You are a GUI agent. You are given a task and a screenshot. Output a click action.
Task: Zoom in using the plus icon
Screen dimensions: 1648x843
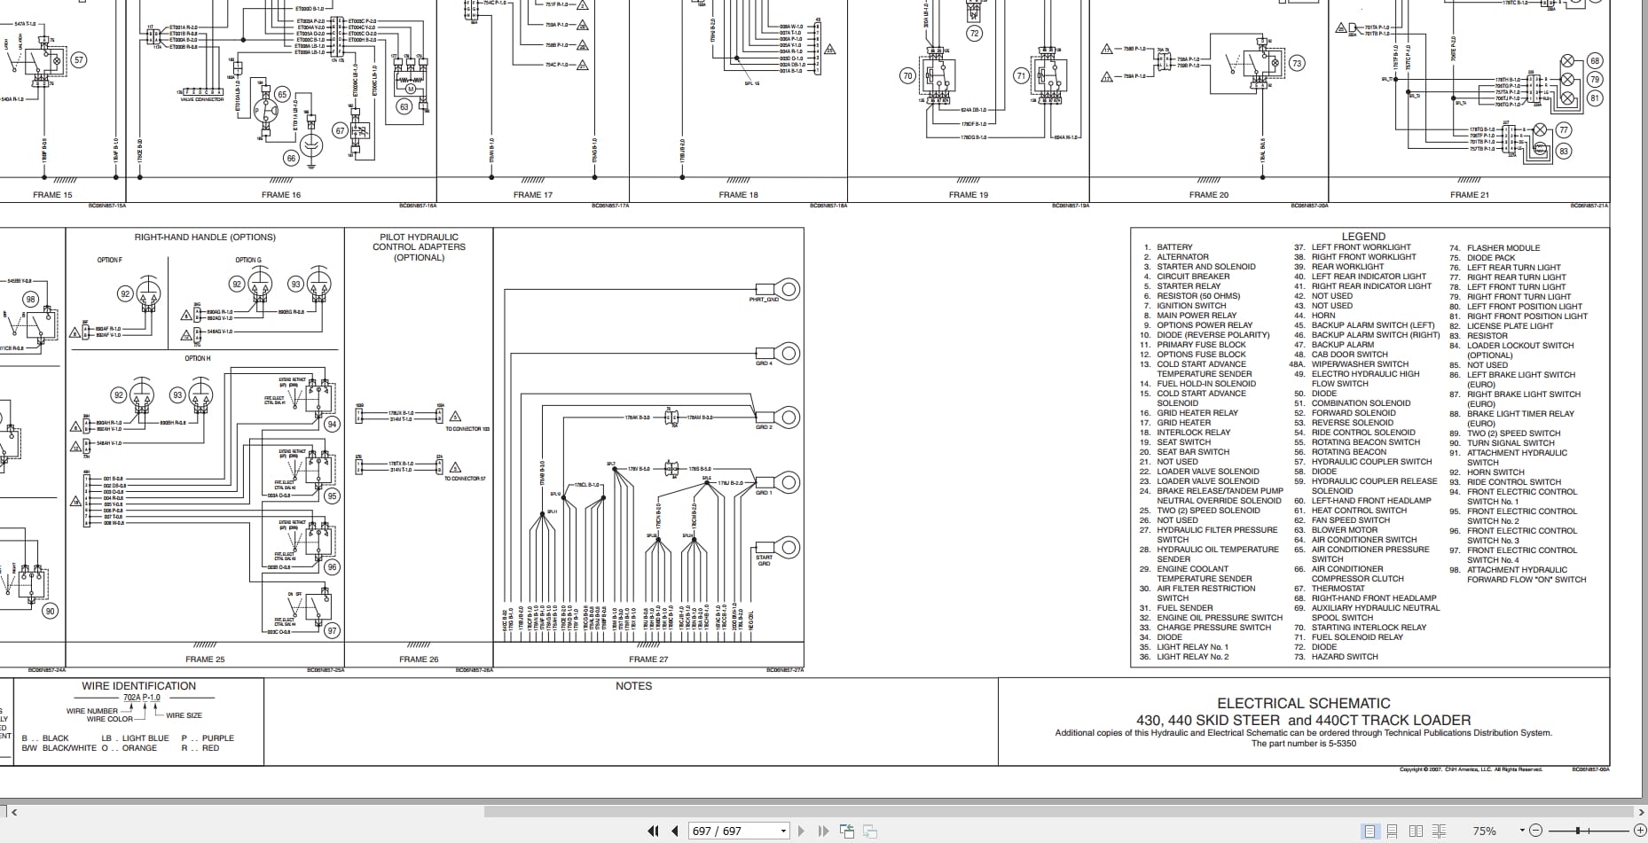click(1640, 831)
